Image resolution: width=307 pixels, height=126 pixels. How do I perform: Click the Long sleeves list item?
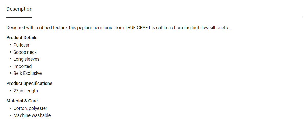point(26,59)
